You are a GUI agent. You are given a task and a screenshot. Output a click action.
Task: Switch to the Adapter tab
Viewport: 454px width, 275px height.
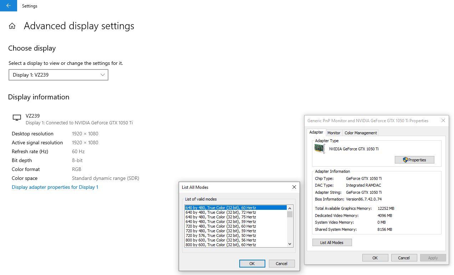coord(316,132)
